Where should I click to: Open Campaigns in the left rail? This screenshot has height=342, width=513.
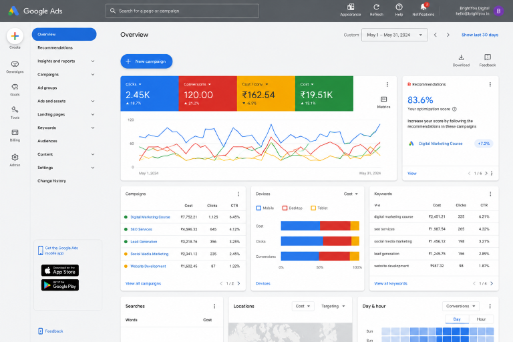click(x=15, y=67)
